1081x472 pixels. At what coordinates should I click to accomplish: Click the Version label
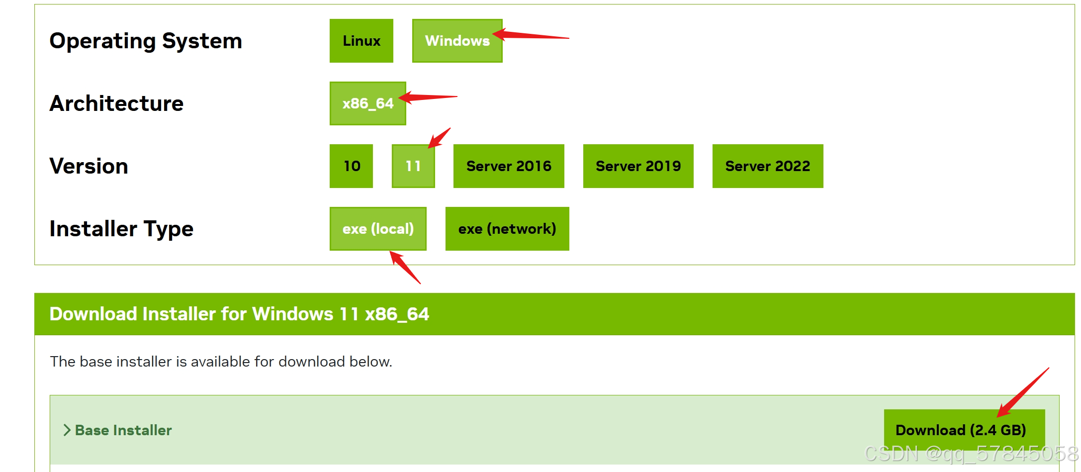(x=89, y=166)
